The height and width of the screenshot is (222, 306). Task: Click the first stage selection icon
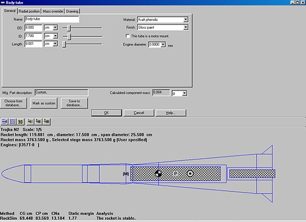click(x=30, y=121)
